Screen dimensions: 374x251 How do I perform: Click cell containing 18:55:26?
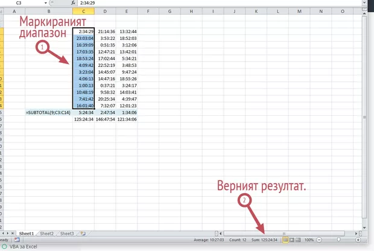point(127,78)
